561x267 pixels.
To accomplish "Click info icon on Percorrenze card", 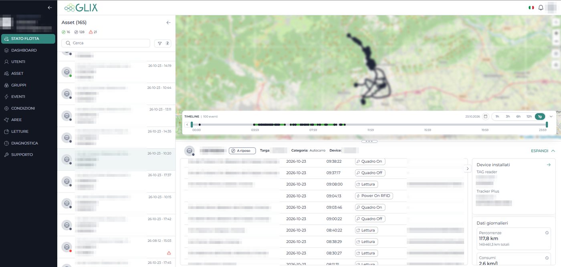I will tap(547, 233).
